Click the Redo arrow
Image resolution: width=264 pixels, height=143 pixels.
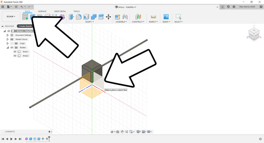[x=29, y=7]
